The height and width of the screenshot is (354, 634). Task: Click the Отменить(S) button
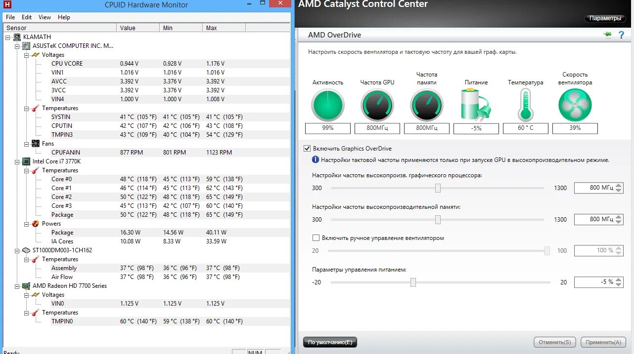coord(554,342)
